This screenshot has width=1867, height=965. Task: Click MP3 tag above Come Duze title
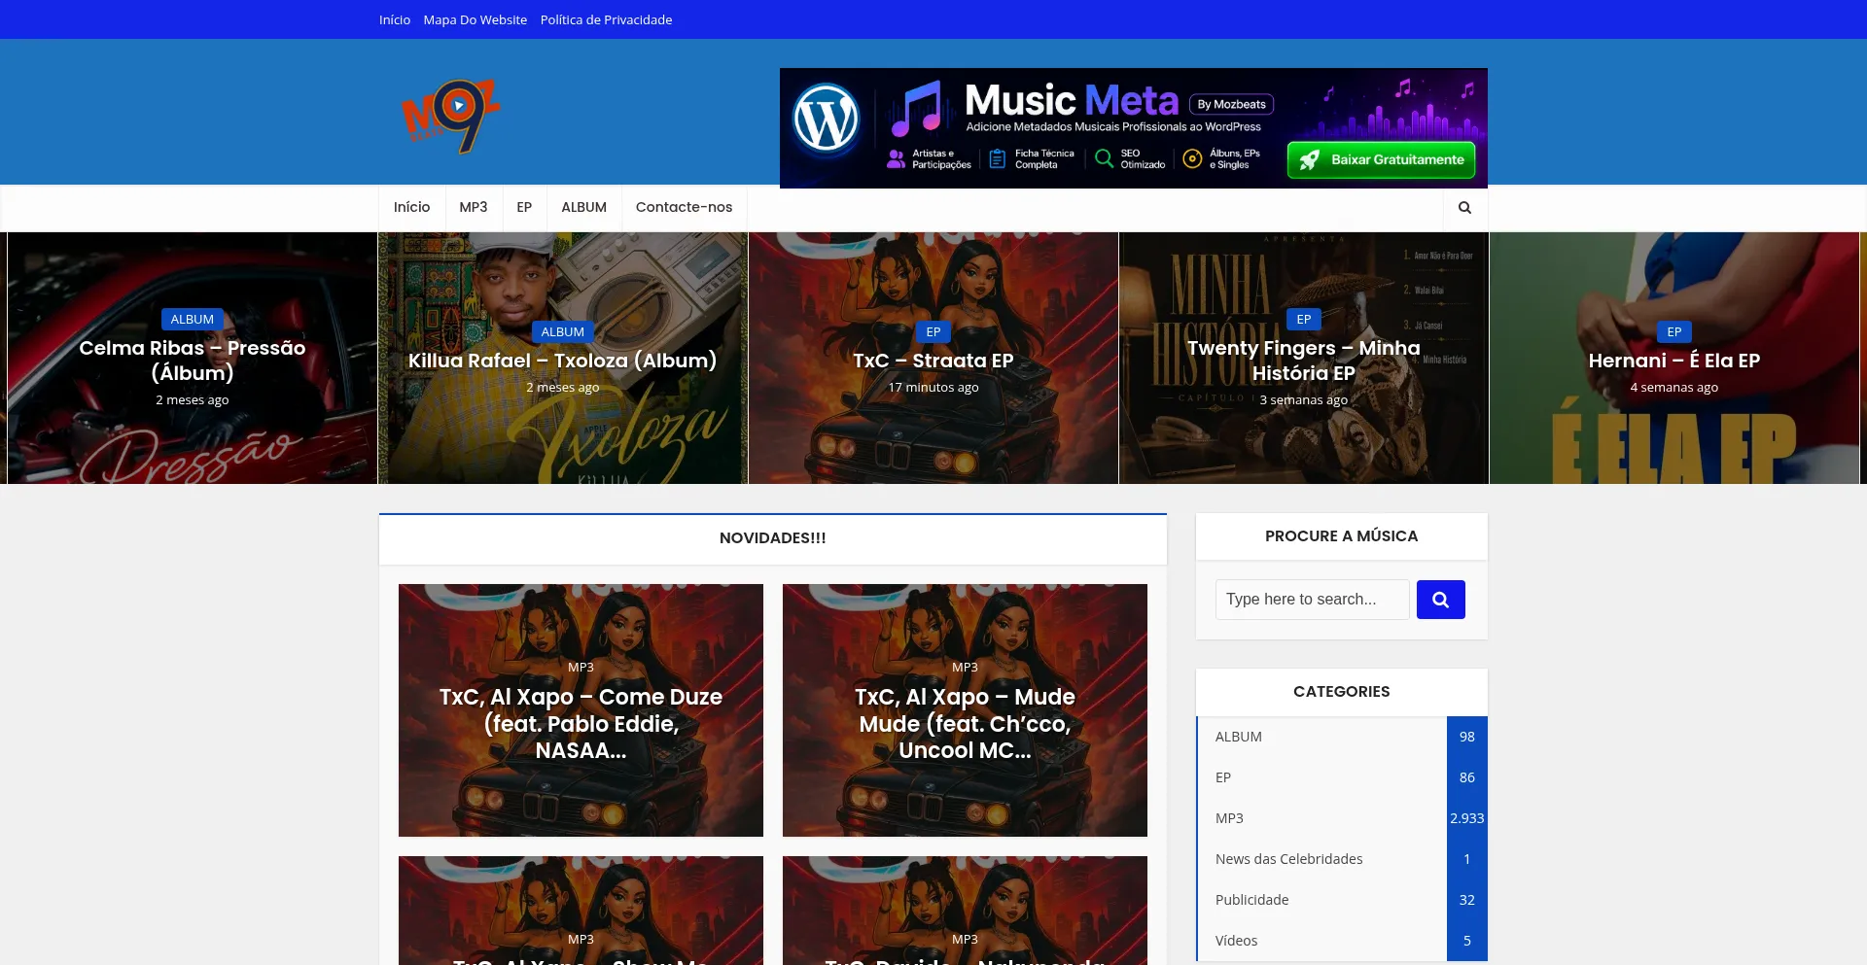581,668
